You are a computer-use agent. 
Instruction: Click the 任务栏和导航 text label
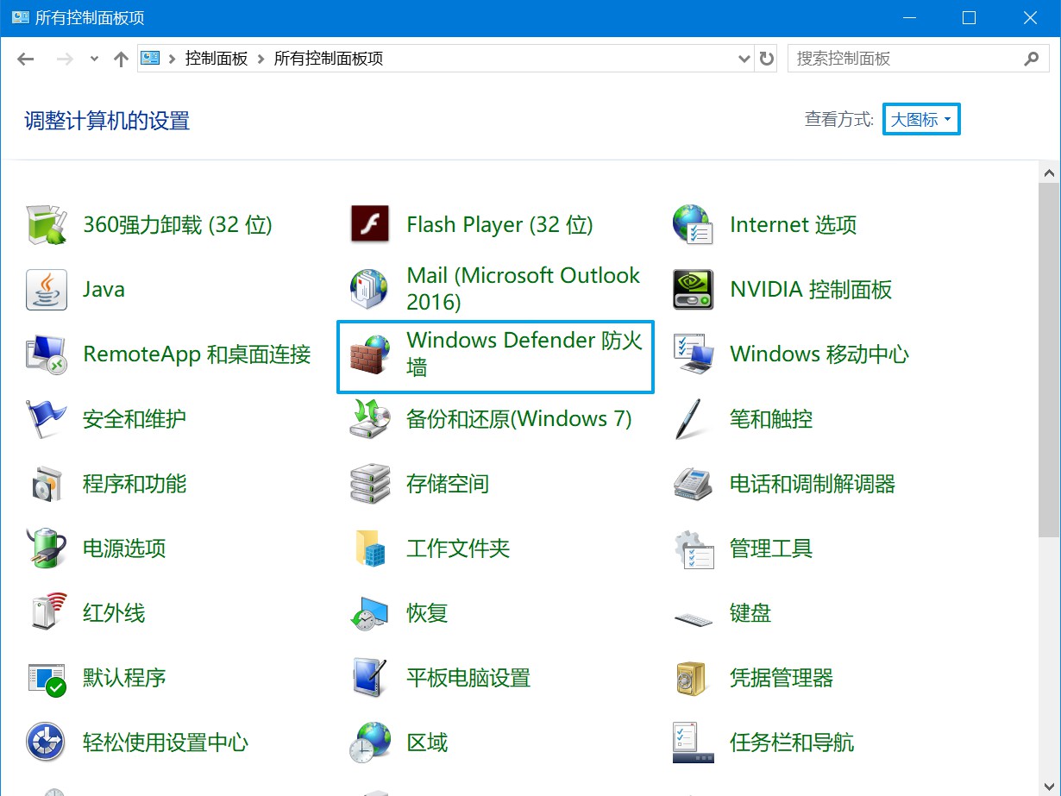tap(792, 743)
